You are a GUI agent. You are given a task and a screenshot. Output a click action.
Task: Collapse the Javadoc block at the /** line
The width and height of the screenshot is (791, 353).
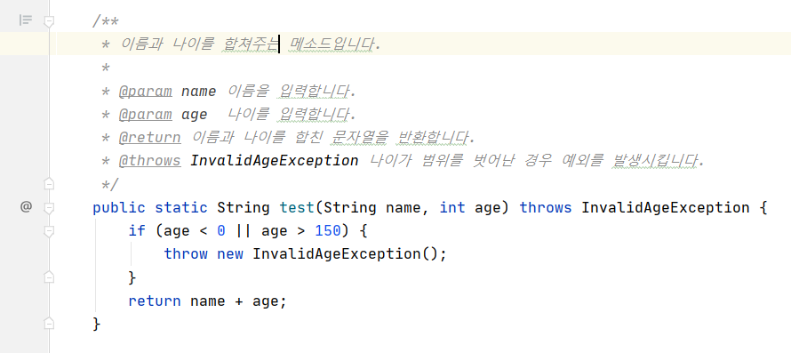coord(49,21)
